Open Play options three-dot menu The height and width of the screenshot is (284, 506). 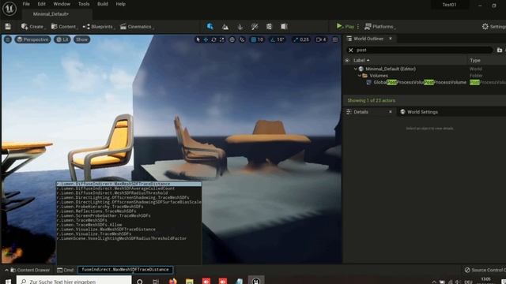click(x=358, y=27)
